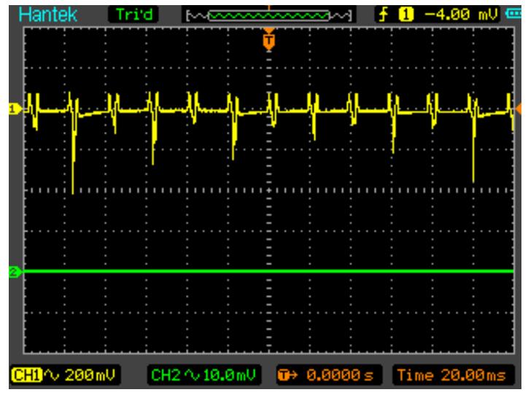Click the channel 2 ground level marker
The width and height of the screenshot is (528, 395).
(15, 272)
